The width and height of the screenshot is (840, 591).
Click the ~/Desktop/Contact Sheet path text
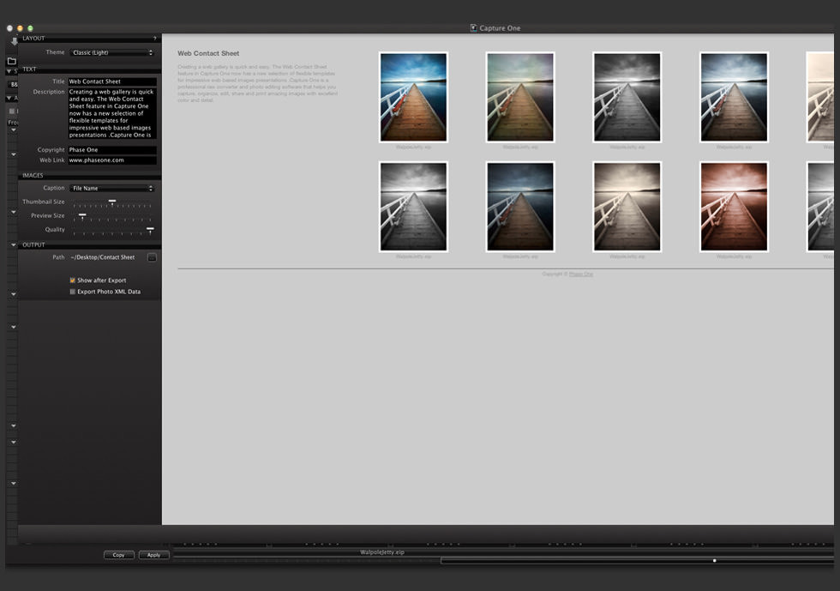coord(102,257)
